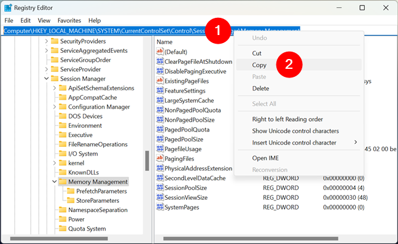Click the ExistingPageFiles string icon

pos(160,81)
